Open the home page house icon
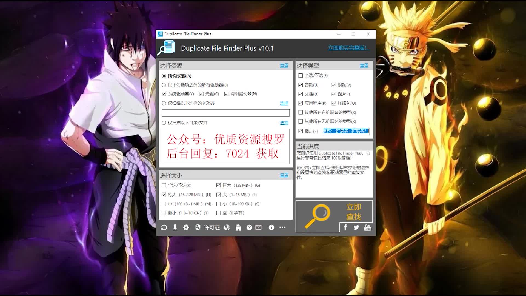 [x=238, y=227]
